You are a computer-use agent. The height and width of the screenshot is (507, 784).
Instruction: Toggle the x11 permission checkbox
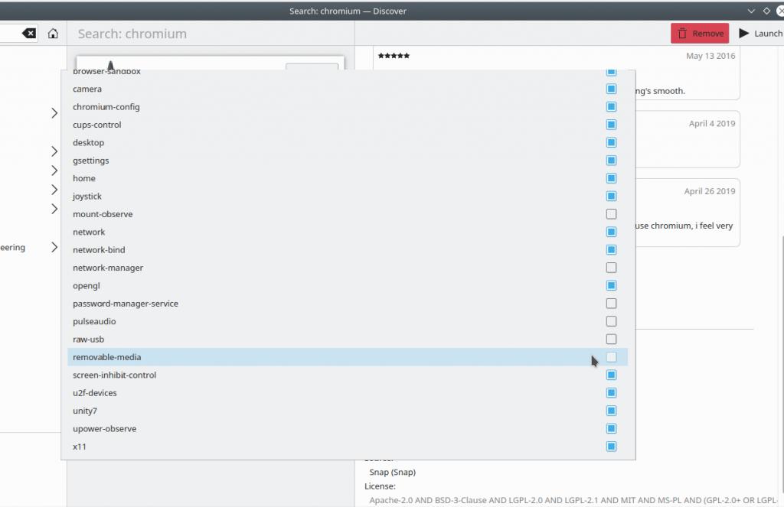611,447
